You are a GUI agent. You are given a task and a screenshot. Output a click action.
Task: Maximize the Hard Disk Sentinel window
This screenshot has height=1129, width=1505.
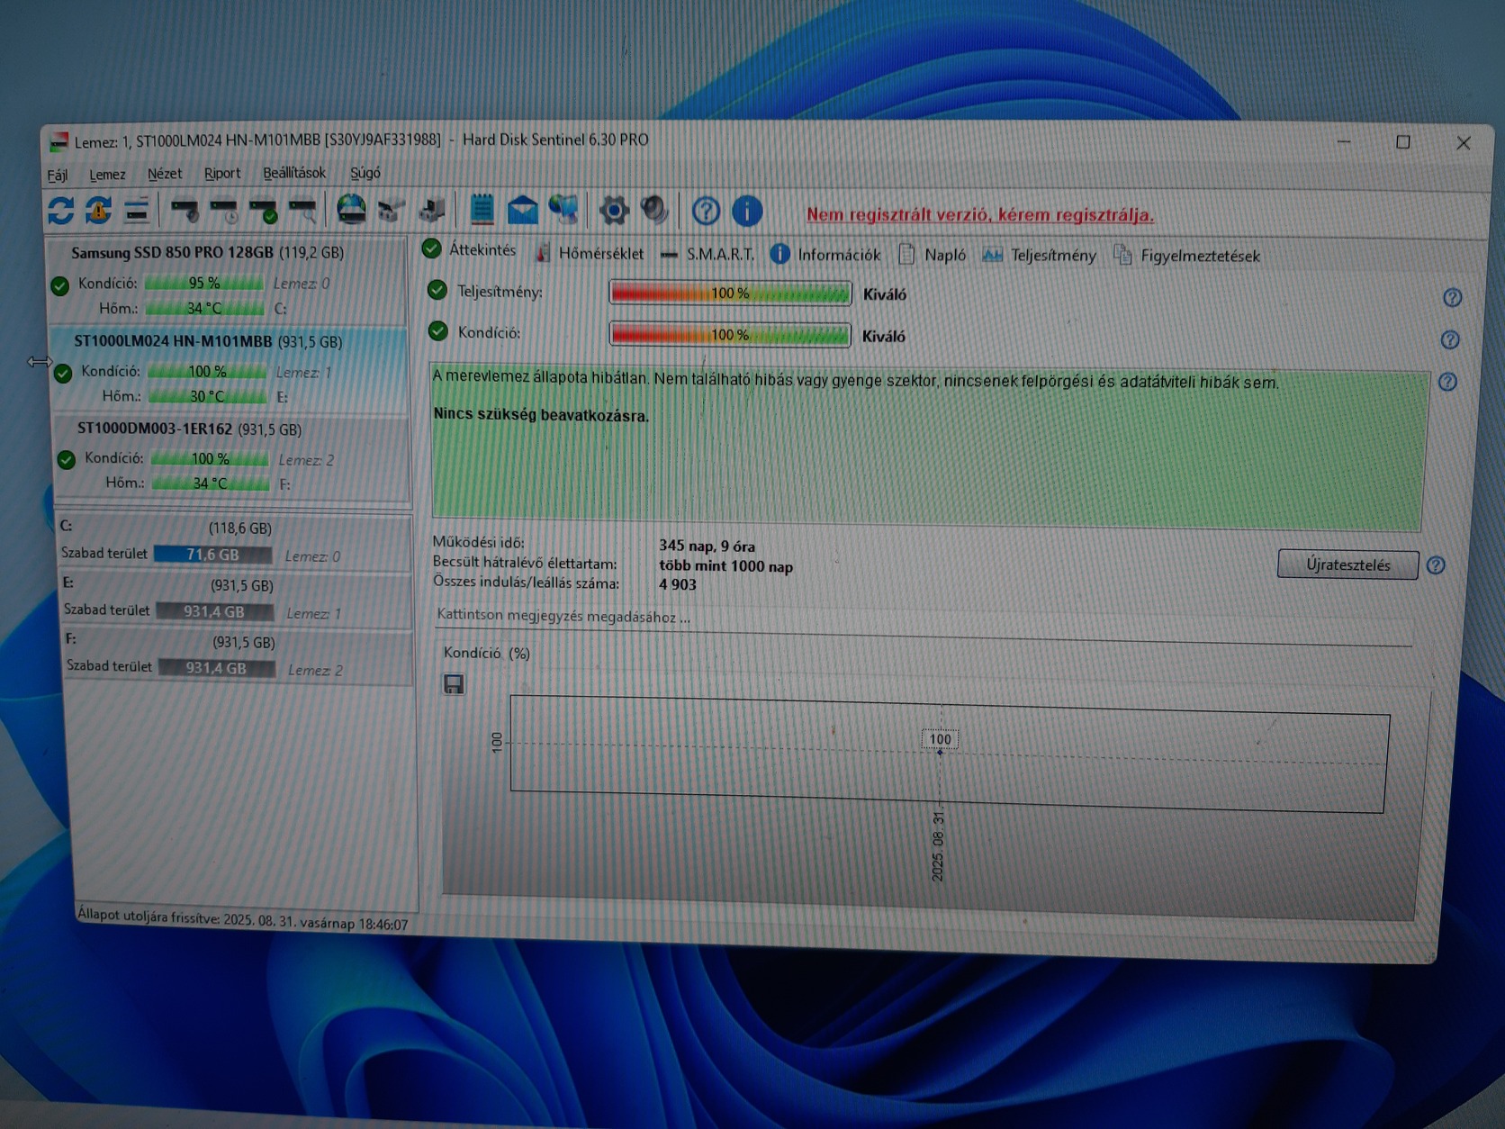click(x=1402, y=142)
